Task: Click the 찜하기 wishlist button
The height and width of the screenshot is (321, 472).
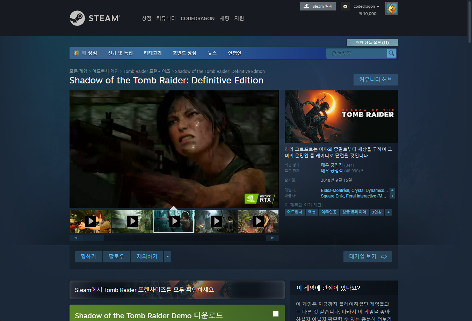Action: [x=88, y=256]
